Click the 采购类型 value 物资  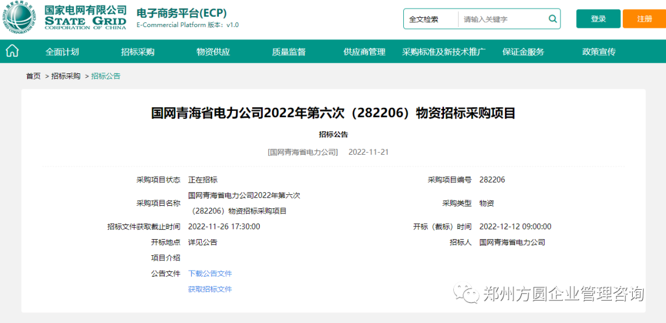click(x=487, y=203)
